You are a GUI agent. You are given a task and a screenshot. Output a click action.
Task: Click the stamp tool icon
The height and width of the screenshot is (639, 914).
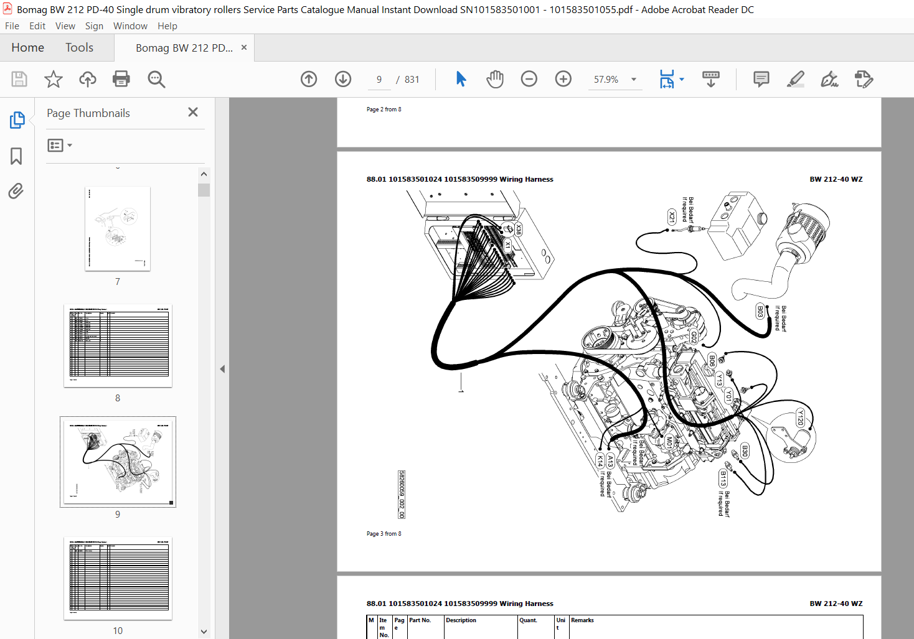coord(864,79)
